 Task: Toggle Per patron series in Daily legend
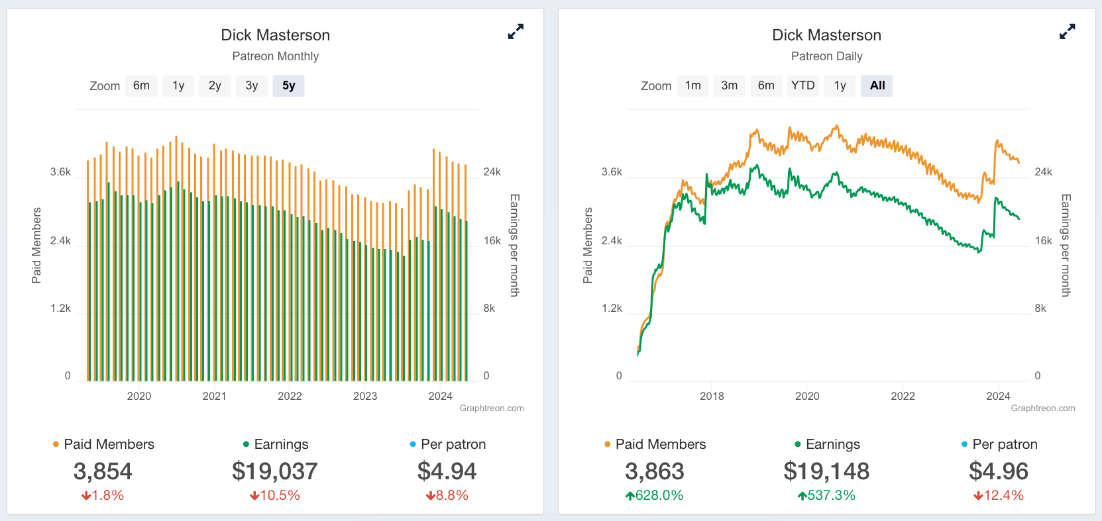pyautogui.click(x=999, y=444)
